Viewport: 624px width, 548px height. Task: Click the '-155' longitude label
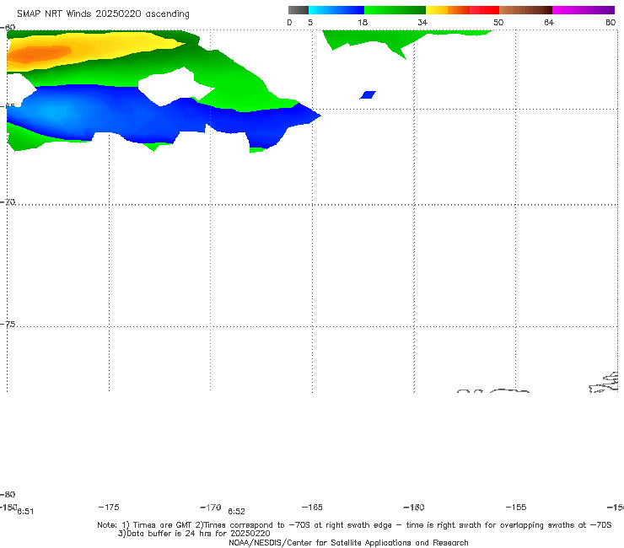(516, 508)
